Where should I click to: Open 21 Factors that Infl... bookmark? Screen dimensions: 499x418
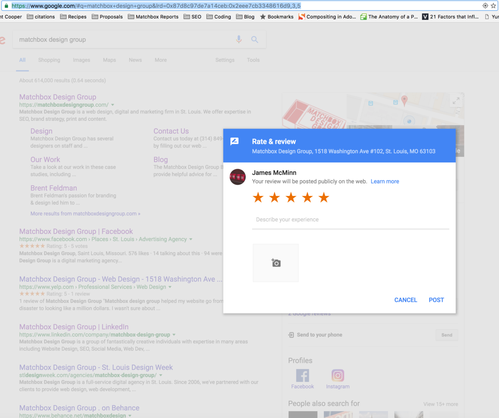coord(450,17)
